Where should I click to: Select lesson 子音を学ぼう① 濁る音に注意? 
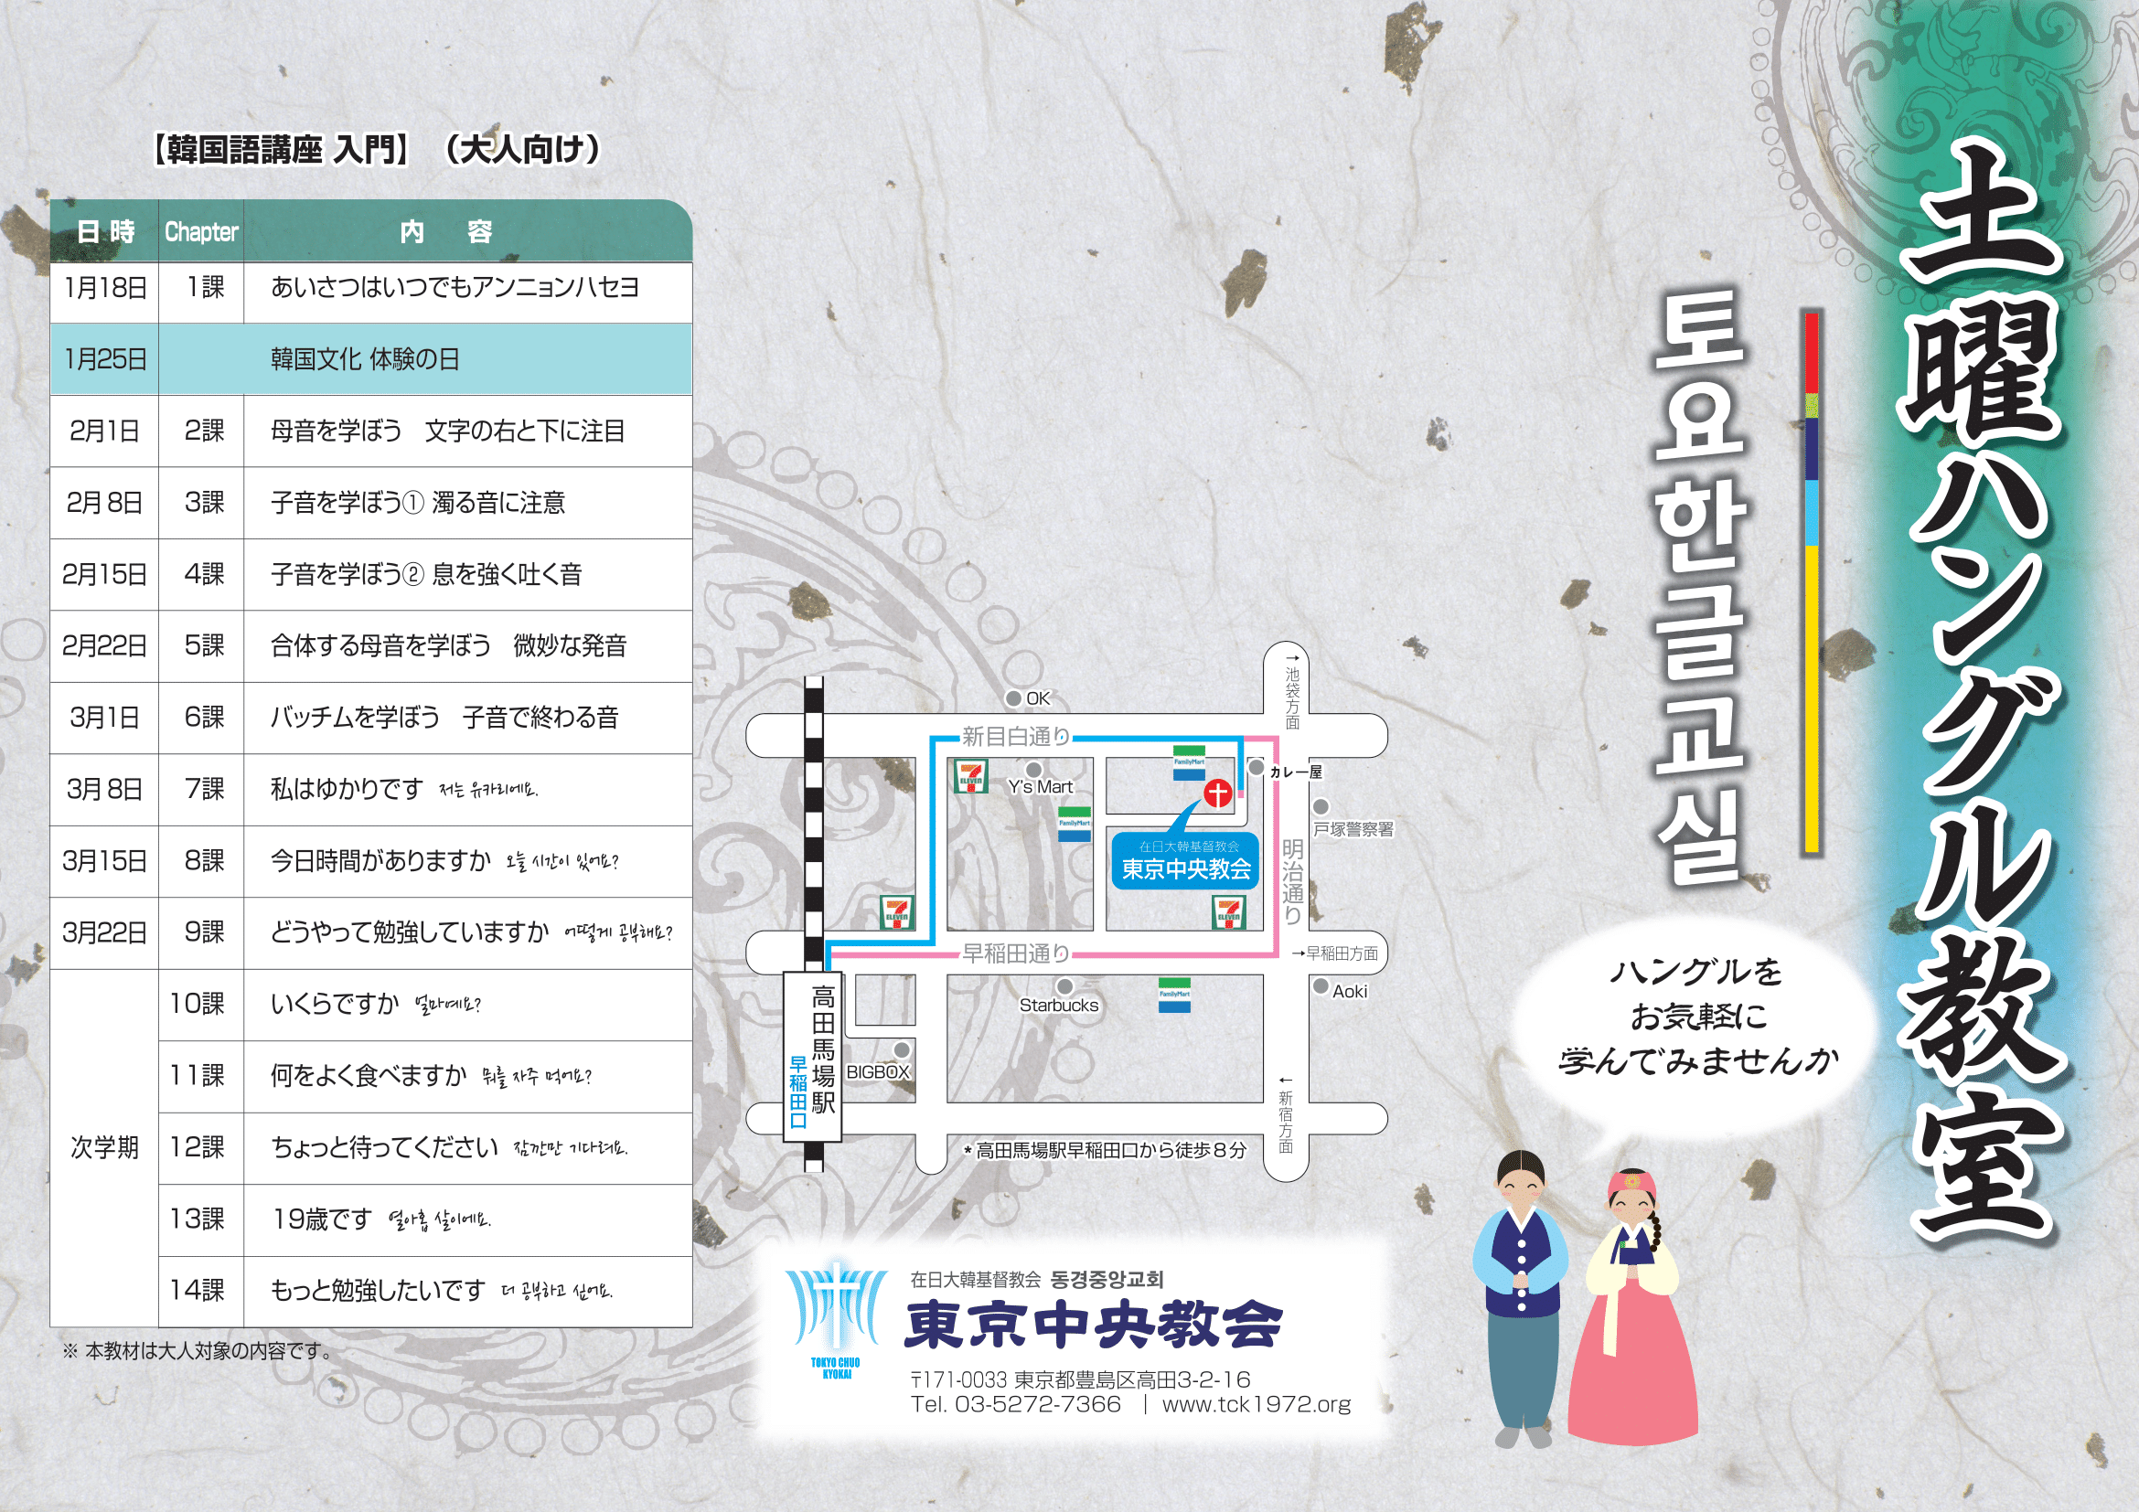tap(417, 503)
